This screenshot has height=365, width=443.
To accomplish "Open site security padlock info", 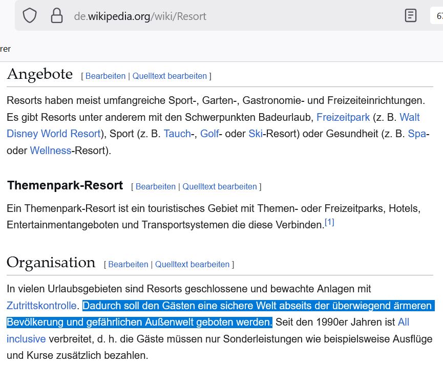I will [x=56, y=15].
